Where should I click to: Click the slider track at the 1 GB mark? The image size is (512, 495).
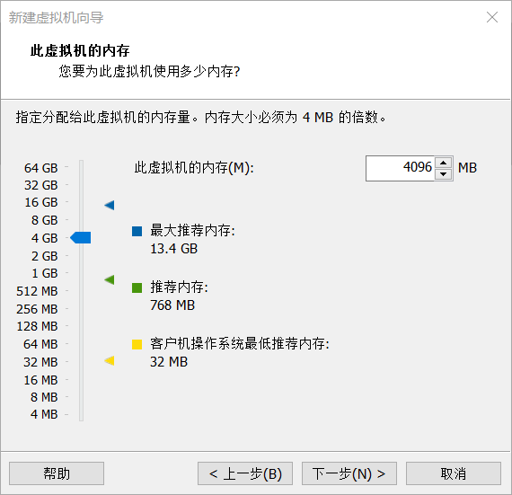82,272
